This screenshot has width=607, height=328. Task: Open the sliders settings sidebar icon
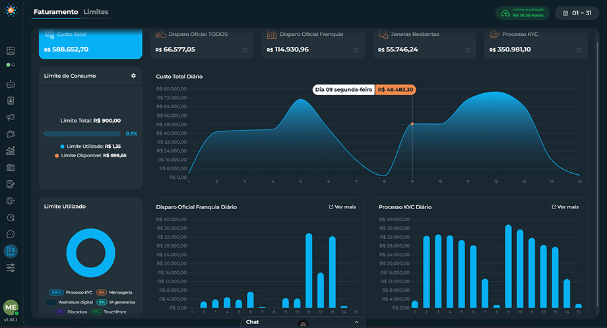coord(11,267)
